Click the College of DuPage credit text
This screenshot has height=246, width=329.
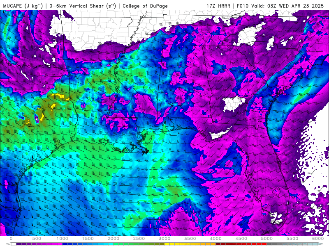point(145,6)
